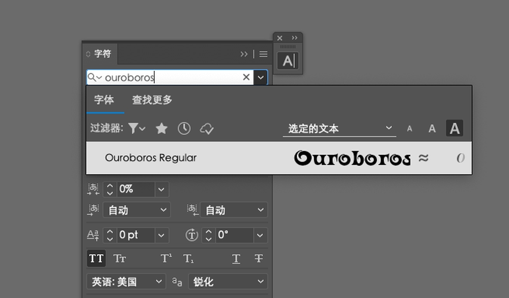The image size is (509, 298).
Task: Toggle Underline text button
Action: point(236,259)
